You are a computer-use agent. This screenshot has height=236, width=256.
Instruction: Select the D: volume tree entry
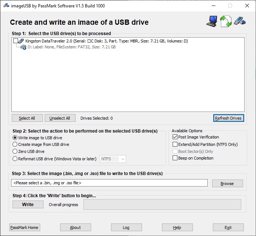pos(72,47)
